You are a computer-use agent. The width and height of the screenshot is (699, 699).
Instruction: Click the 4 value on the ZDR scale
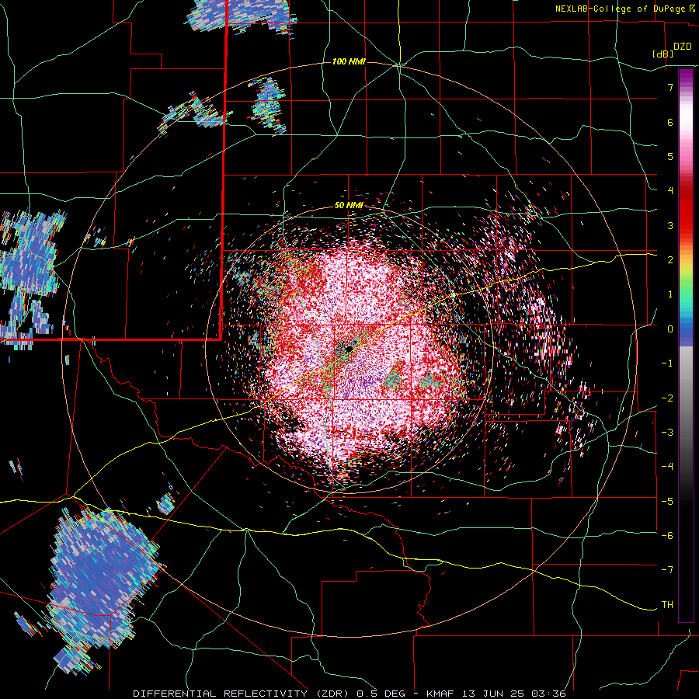670,191
